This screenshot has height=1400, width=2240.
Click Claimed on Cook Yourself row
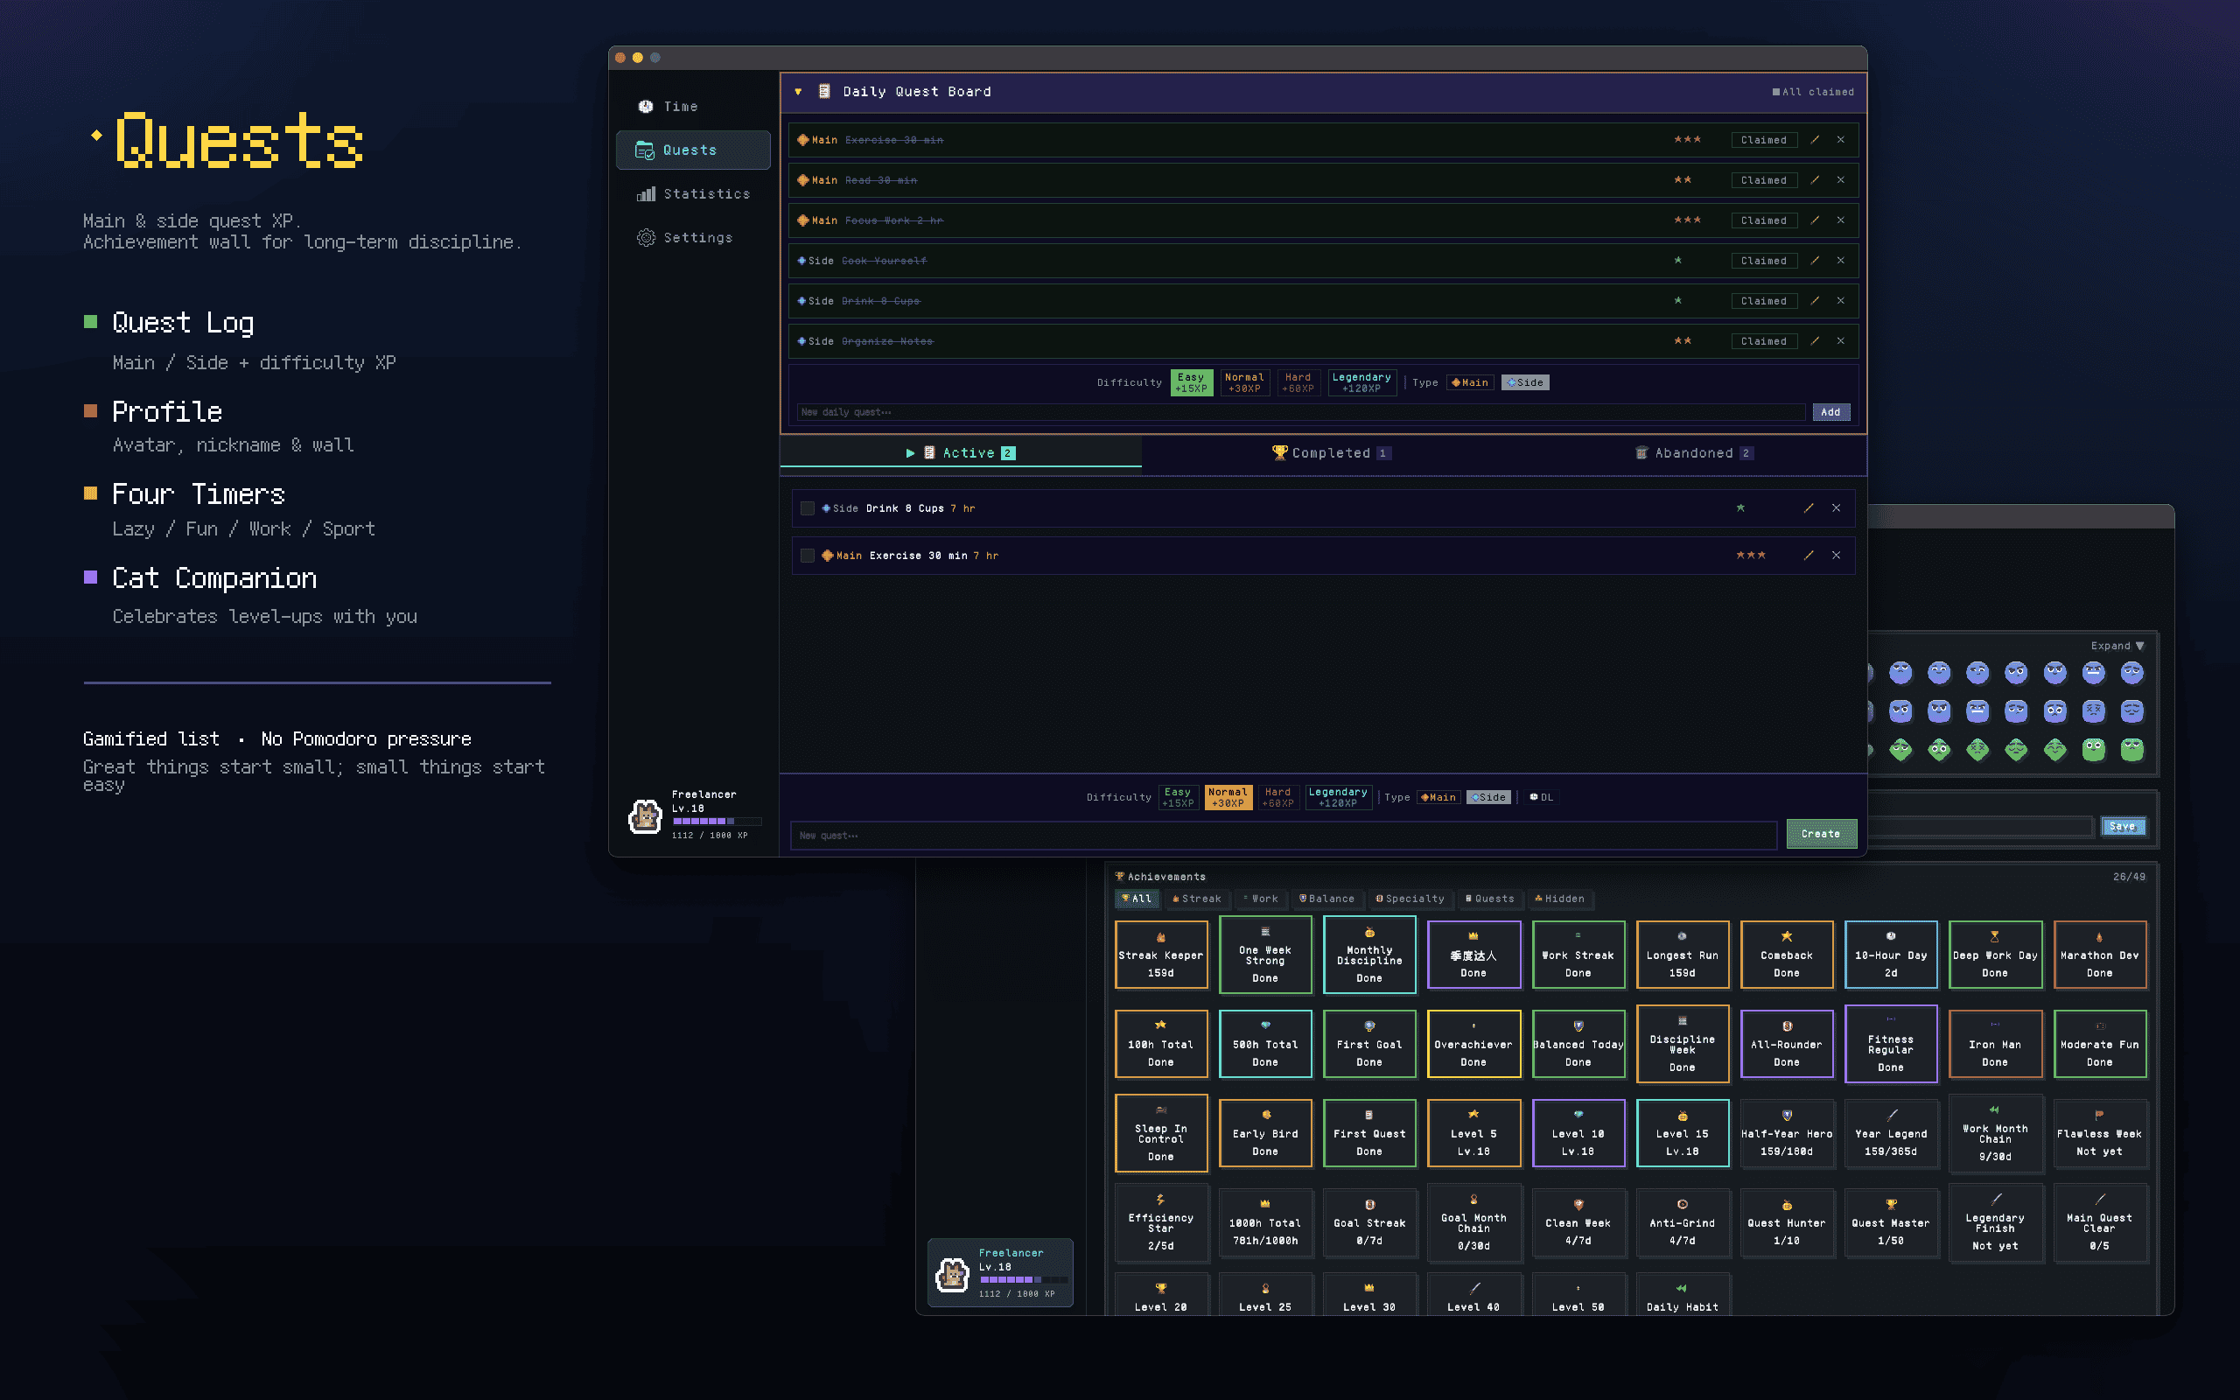click(x=1763, y=260)
